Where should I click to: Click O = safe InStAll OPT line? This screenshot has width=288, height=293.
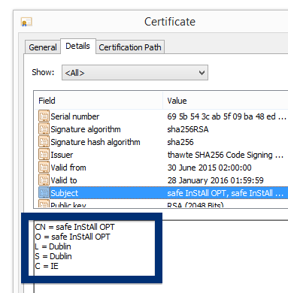tap(72, 237)
